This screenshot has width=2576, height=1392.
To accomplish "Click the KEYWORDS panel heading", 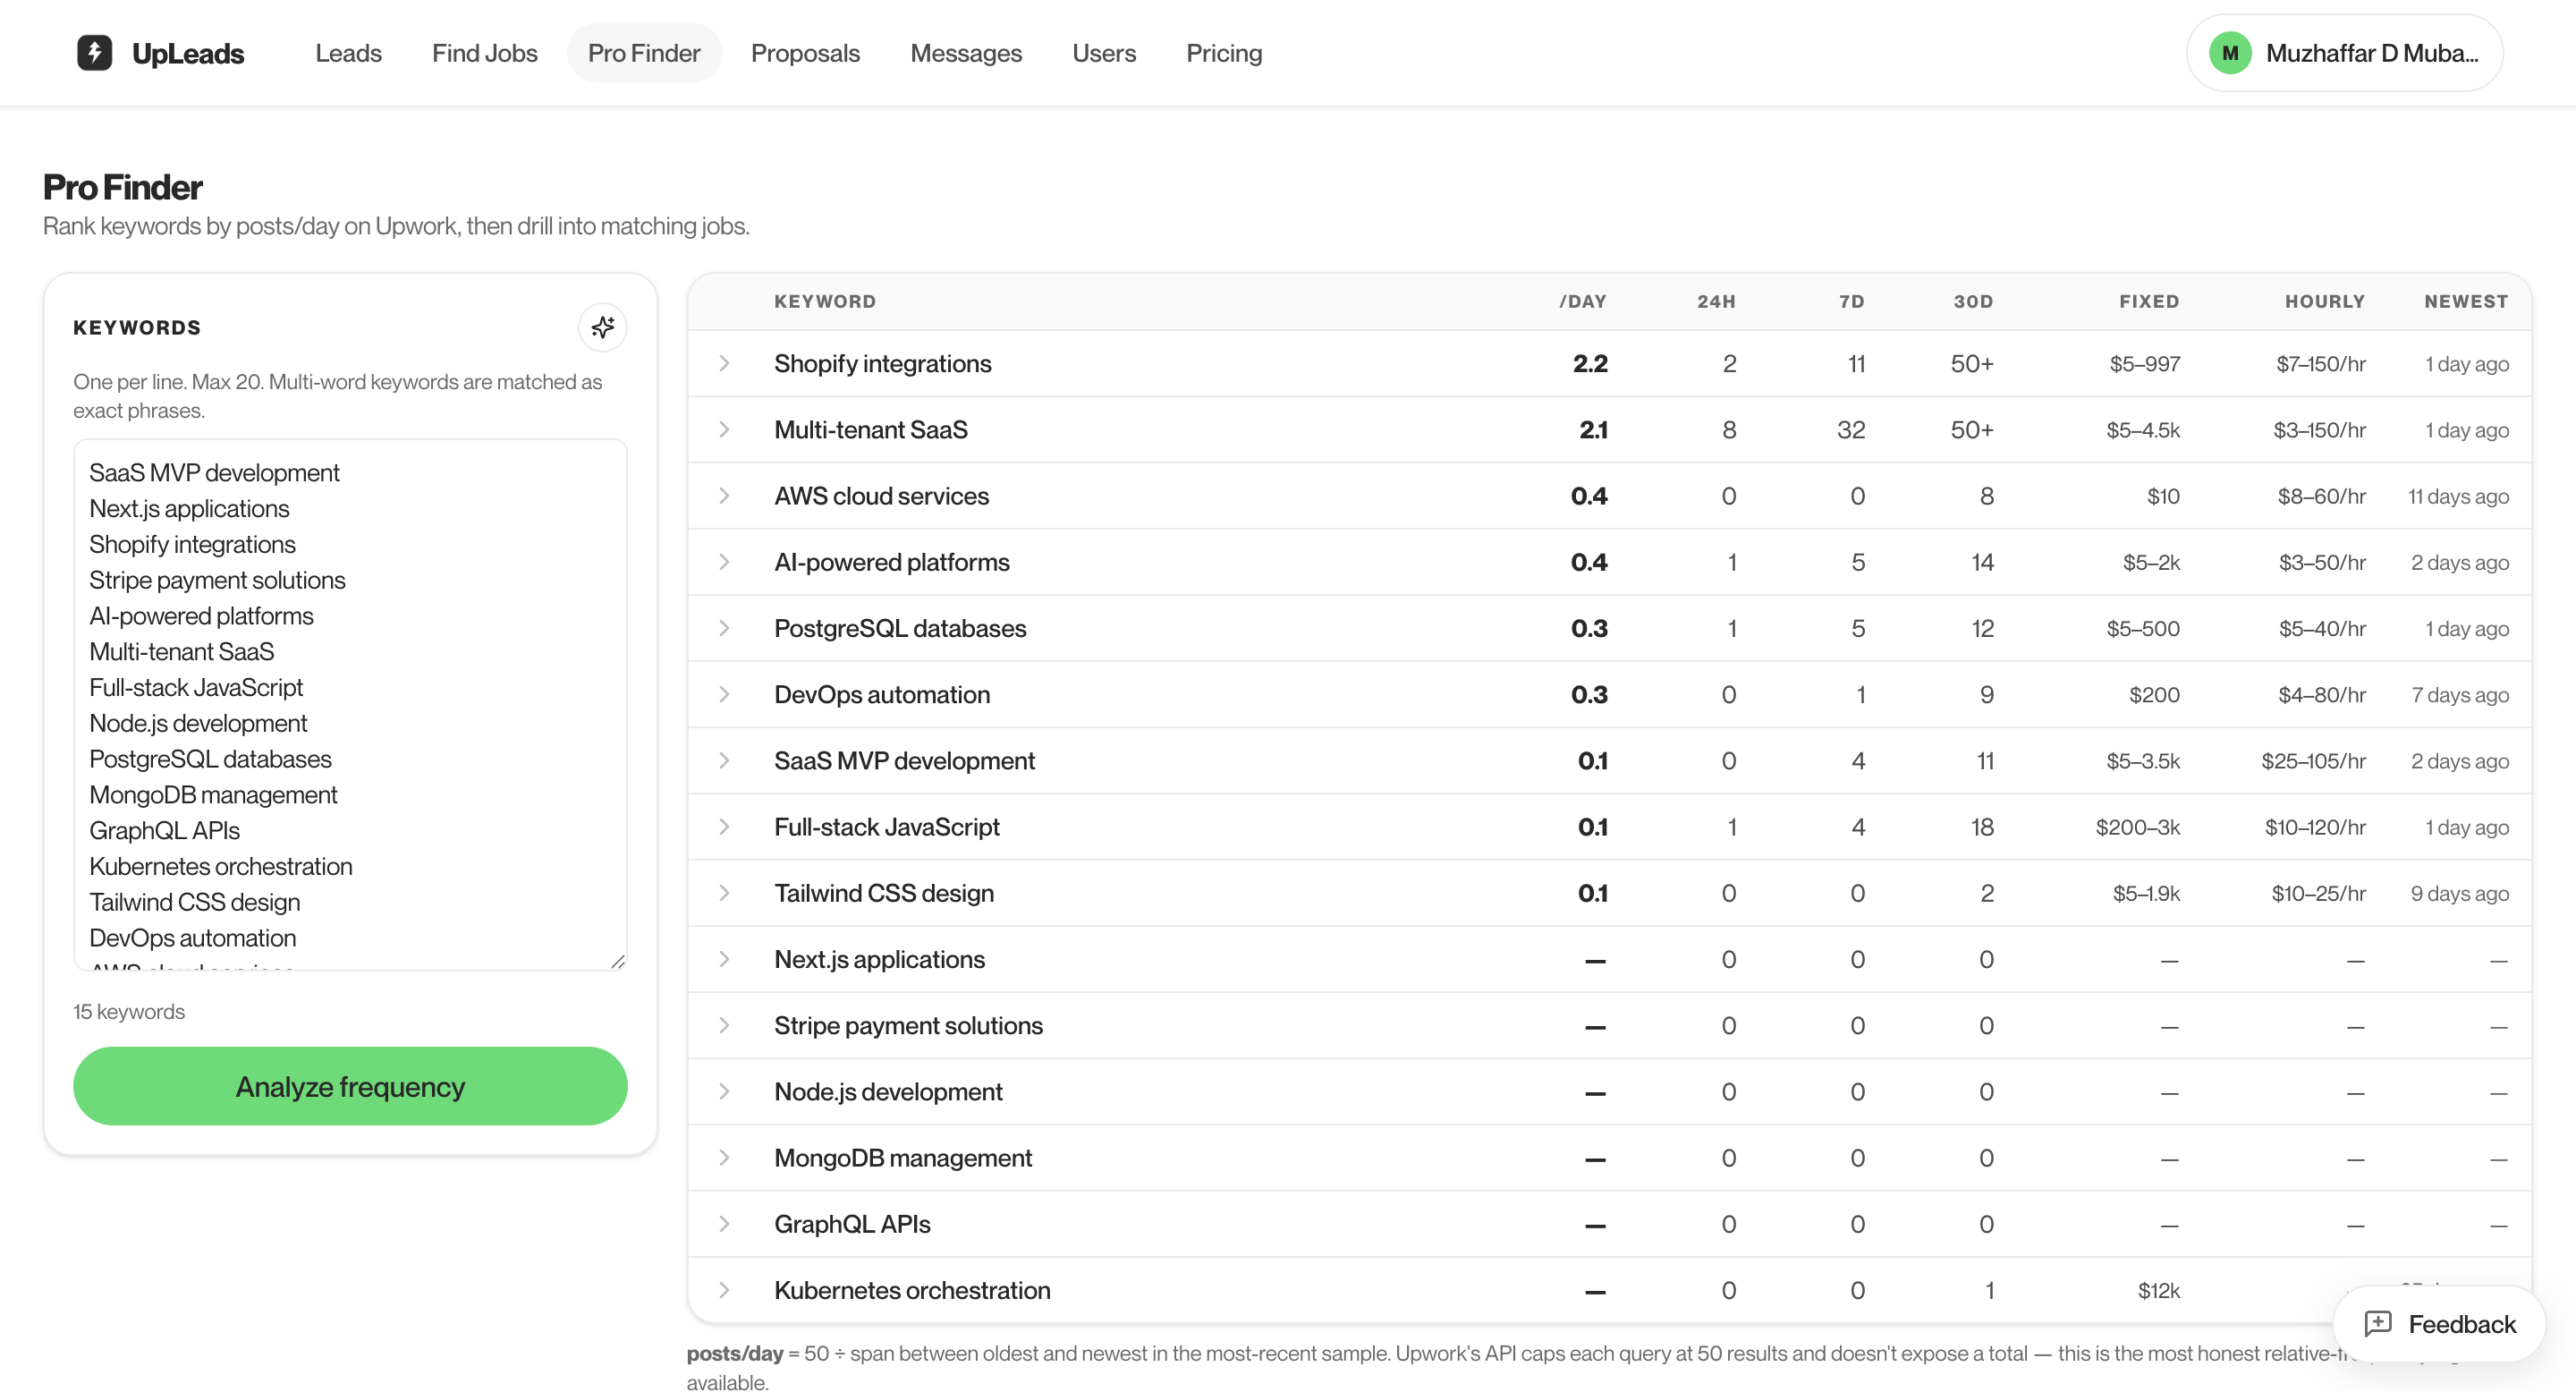I will point(137,327).
